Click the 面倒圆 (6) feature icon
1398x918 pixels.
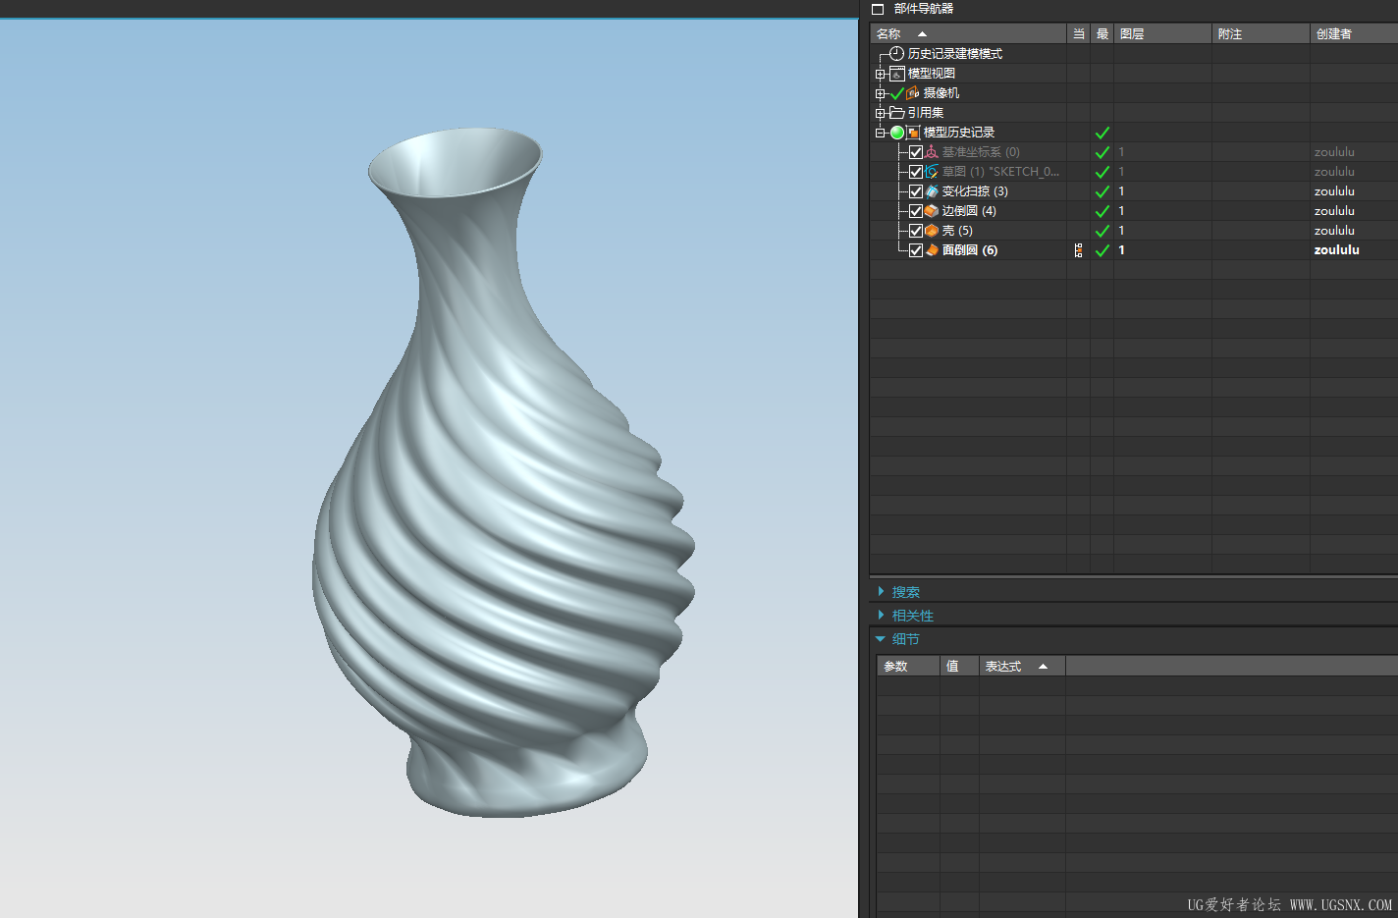(932, 250)
